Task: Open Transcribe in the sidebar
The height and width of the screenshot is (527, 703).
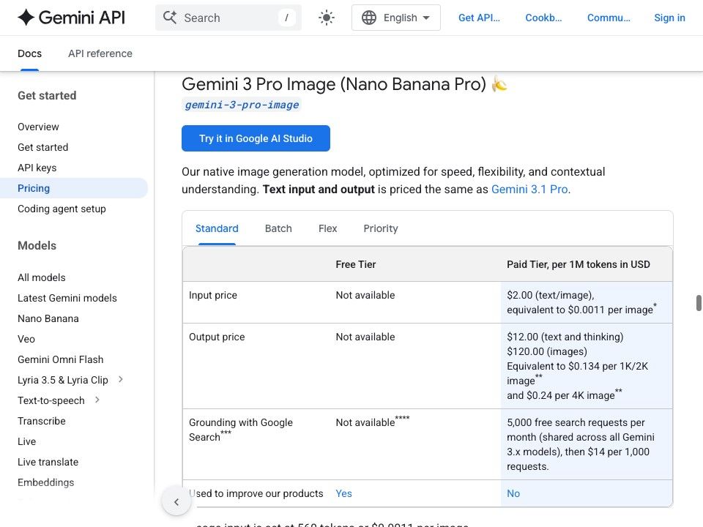Action: [x=41, y=421]
